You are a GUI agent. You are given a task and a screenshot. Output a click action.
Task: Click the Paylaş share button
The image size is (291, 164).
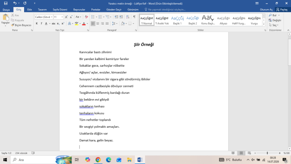click(x=282, y=10)
